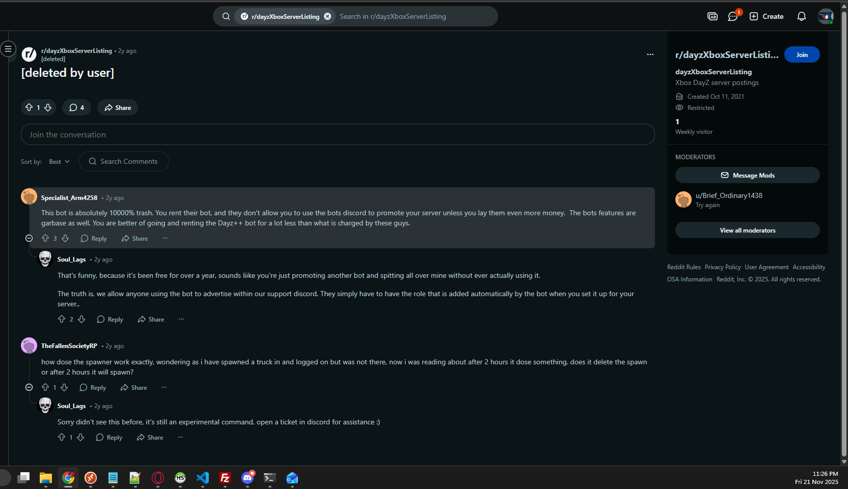Open Opera browser from taskbar
The width and height of the screenshot is (848, 489).
pos(158,478)
